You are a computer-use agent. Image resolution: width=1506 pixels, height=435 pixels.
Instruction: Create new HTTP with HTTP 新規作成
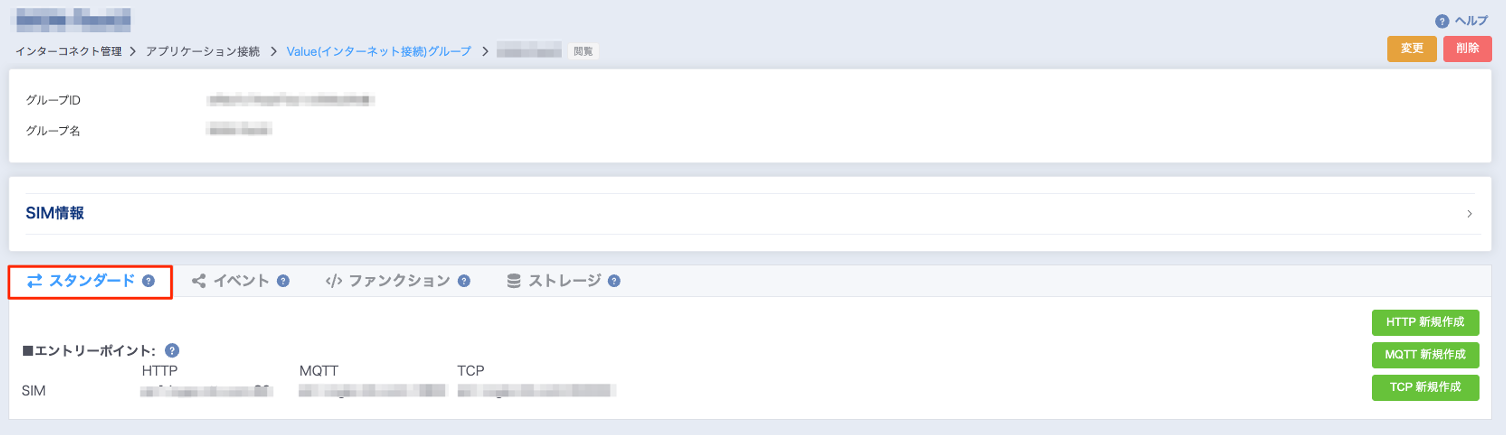click(1425, 322)
